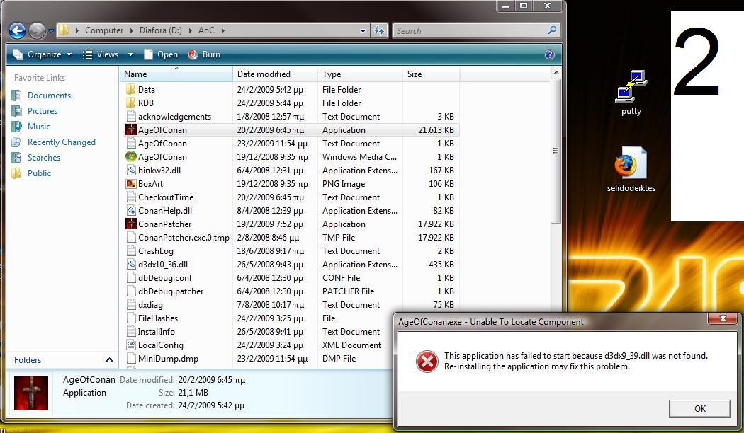Select the RDB folder icon
The height and width of the screenshot is (433, 744).
coord(131,103)
